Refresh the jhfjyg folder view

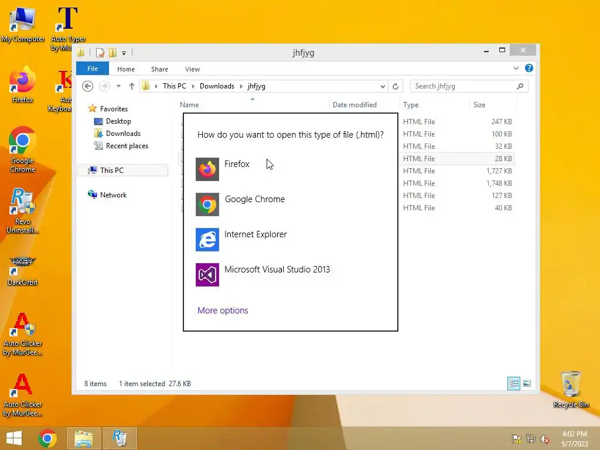396,87
